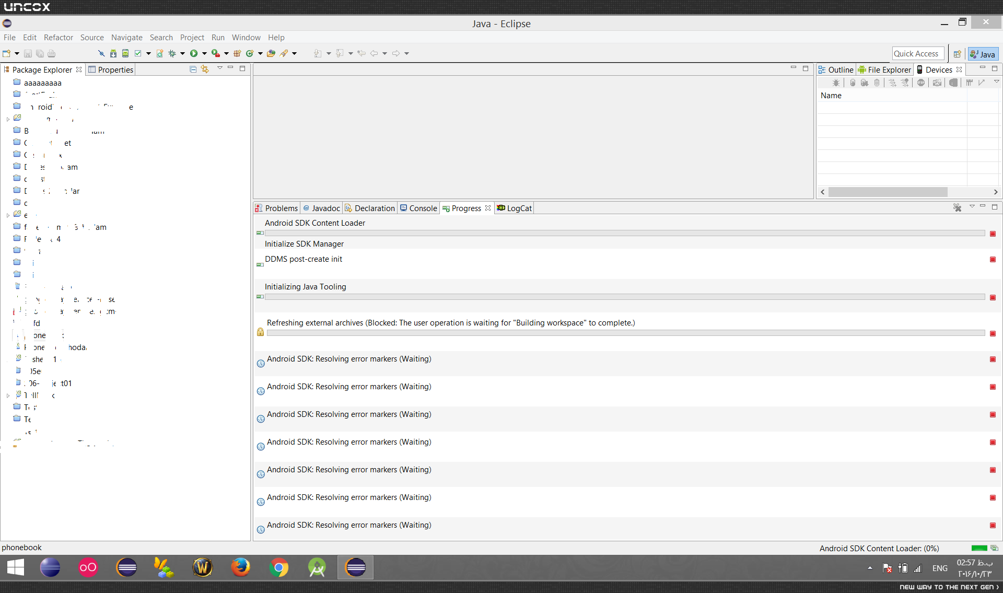The height and width of the screenshot is (593, 1003).
Task: Open the Window menu
Action: (x=246, y=38)
